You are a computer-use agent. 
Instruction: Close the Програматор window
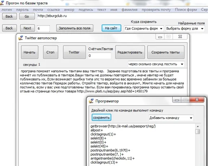click(197, 100)
